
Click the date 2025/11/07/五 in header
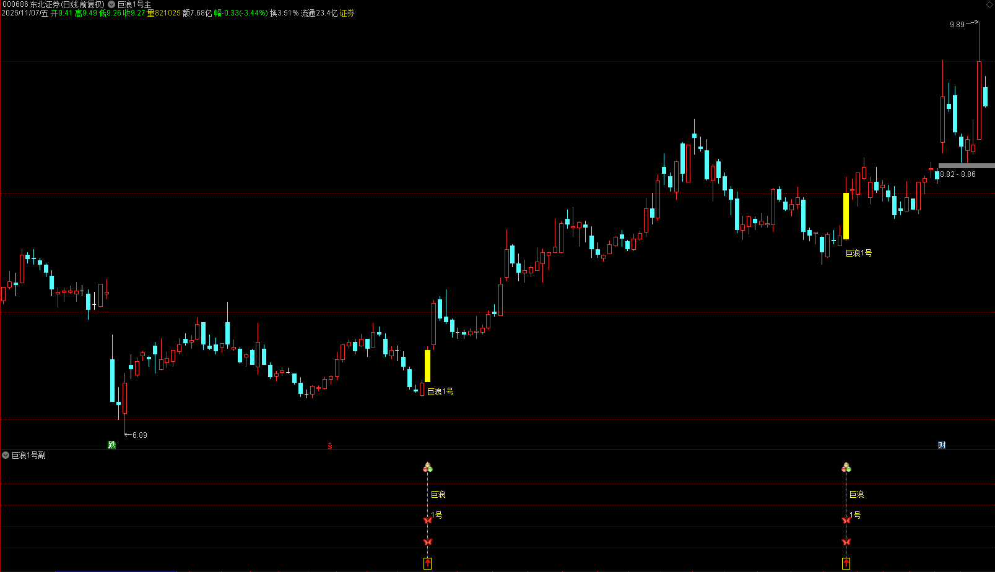(x=25, y=13)
